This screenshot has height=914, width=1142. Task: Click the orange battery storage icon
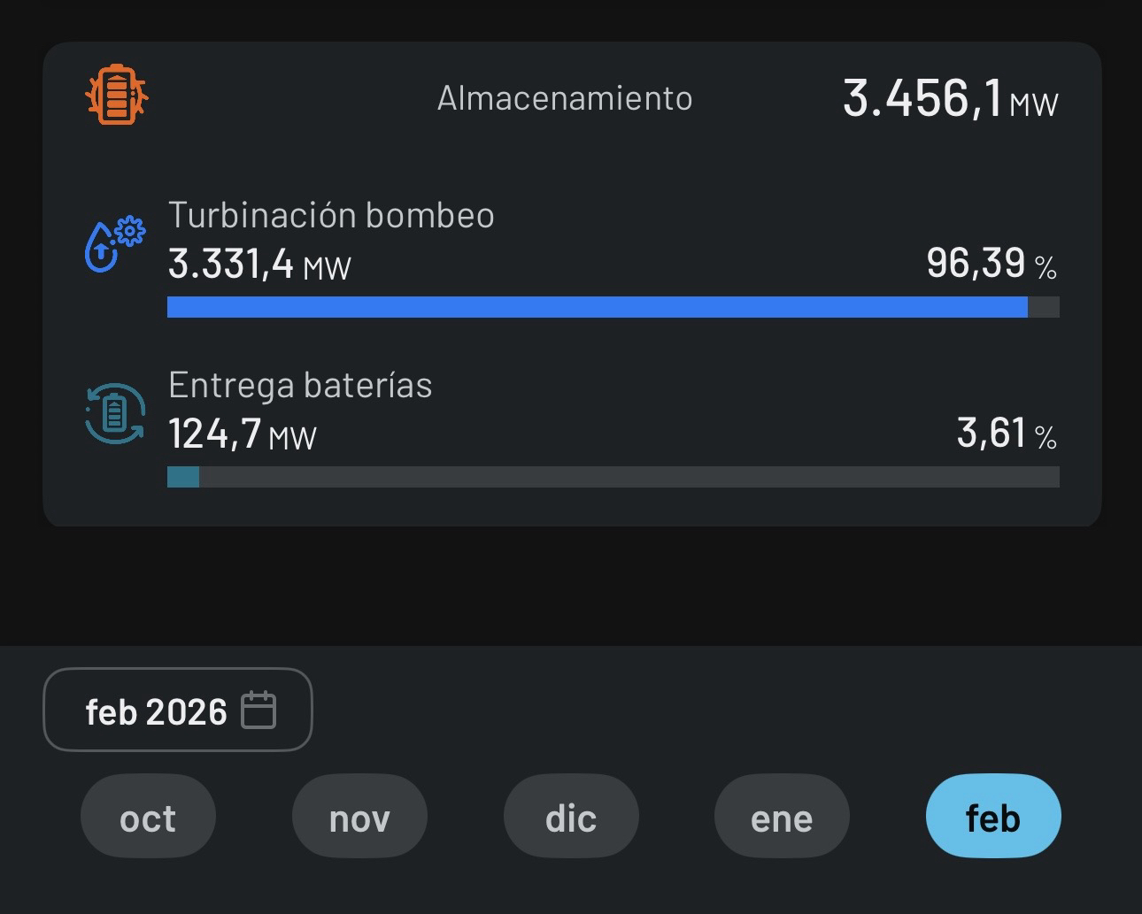click(116, 95)
